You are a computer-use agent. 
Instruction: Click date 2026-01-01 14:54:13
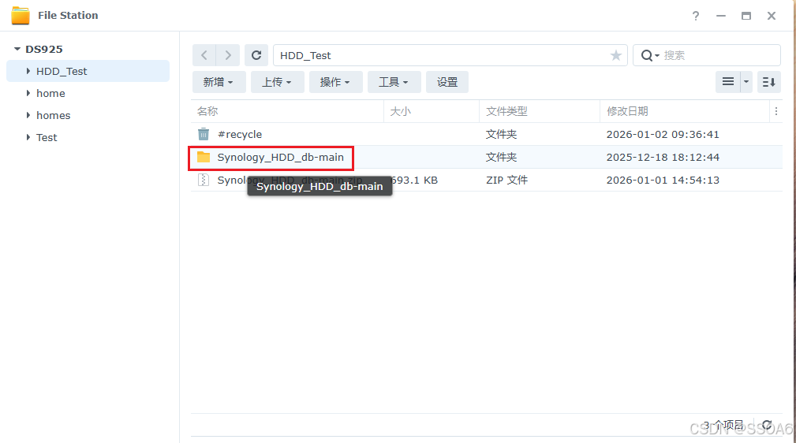[x=663, y=181]
